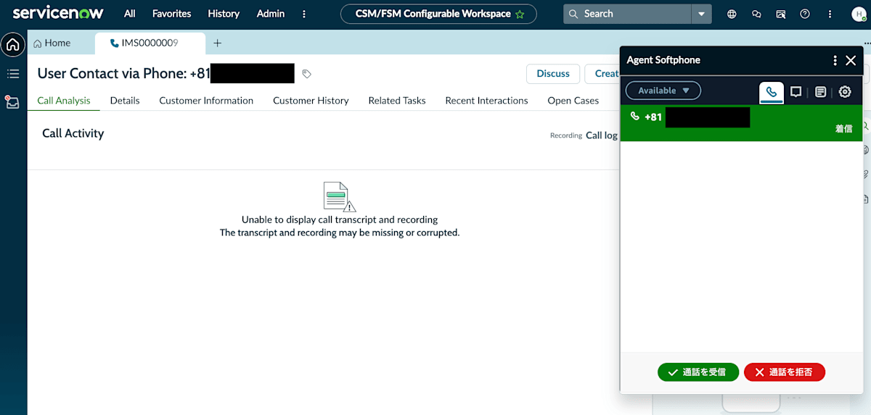
Task: Click the partially hidden Create button
Action: click(x=602, y=73)
